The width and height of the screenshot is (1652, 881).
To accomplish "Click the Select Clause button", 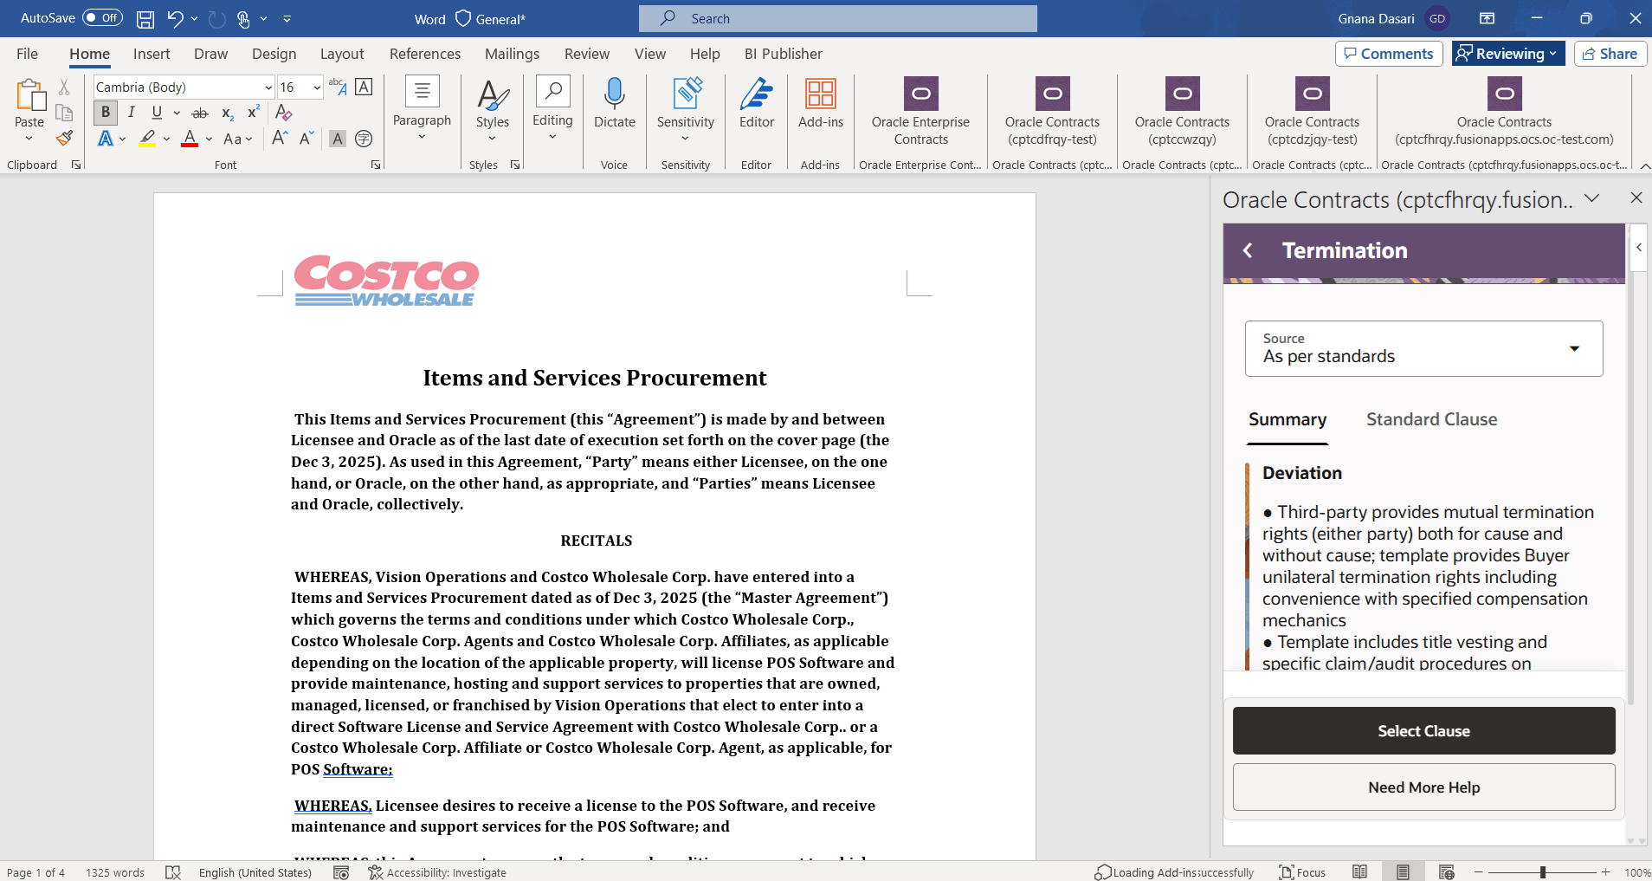I will [1424, 731].
